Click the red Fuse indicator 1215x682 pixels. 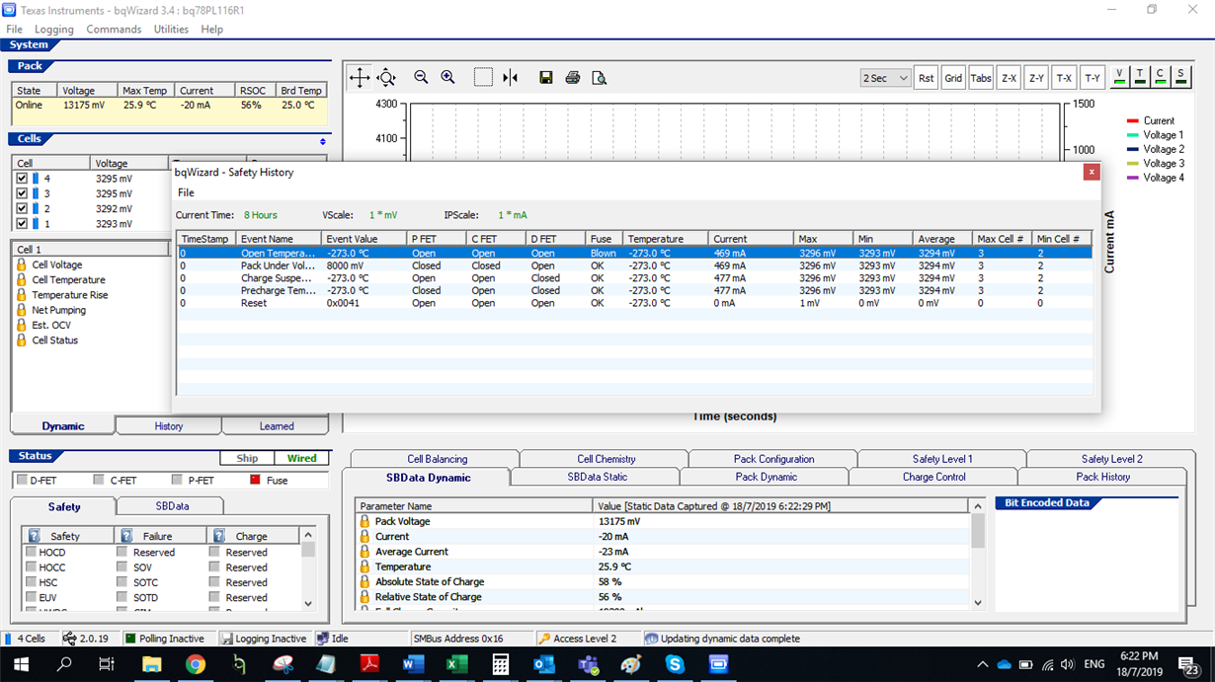pyautogui.click(x=254, y=481)
